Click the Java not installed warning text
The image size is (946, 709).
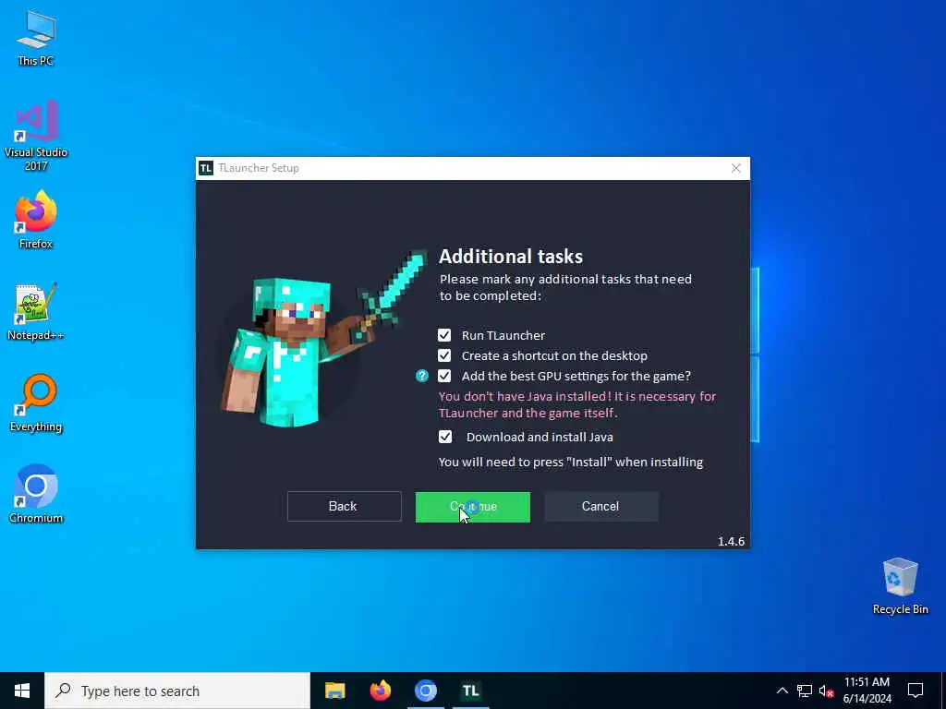[x=576, y=404]
